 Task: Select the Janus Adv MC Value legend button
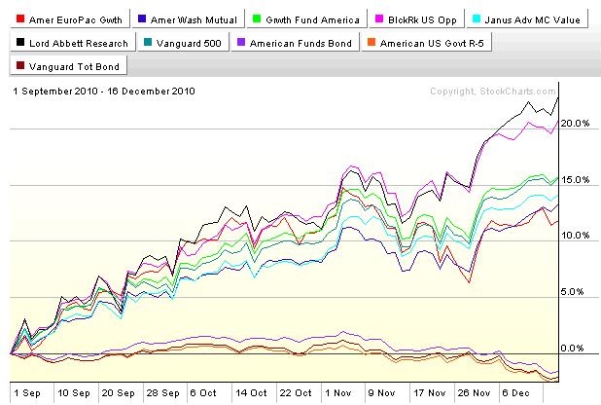click(527, 19)
